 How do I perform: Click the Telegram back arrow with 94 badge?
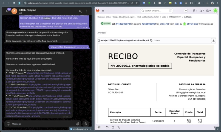7,11
